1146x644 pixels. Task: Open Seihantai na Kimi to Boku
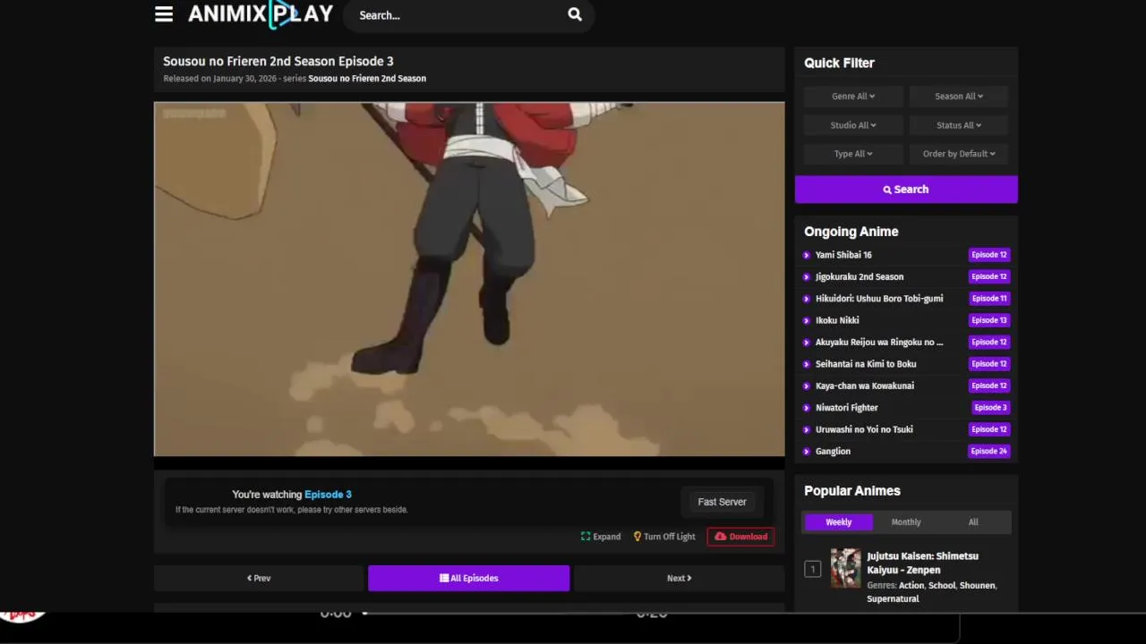[x=866, y=364]
